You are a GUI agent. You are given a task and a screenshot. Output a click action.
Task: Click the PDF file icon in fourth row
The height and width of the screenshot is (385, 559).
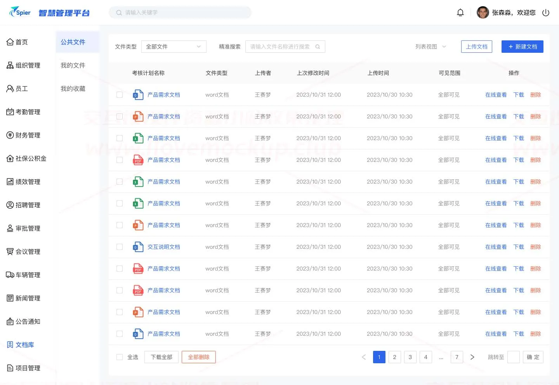pyautogui.click(x=138, y=160)
